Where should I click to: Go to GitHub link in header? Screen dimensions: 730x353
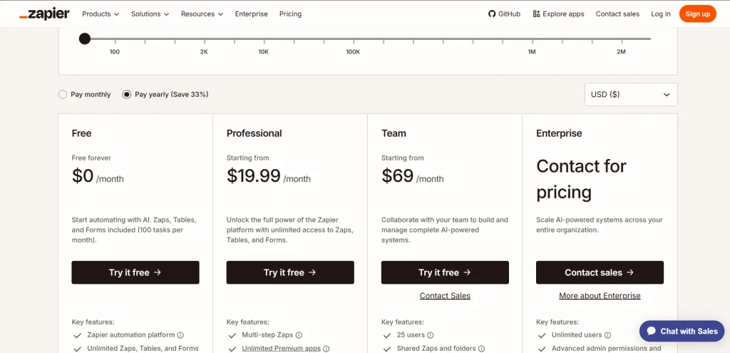point(504,14)
